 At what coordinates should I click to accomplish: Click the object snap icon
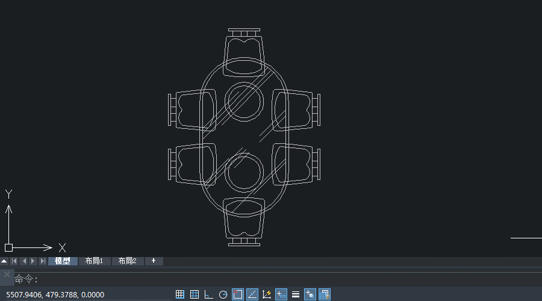point(238,294)
